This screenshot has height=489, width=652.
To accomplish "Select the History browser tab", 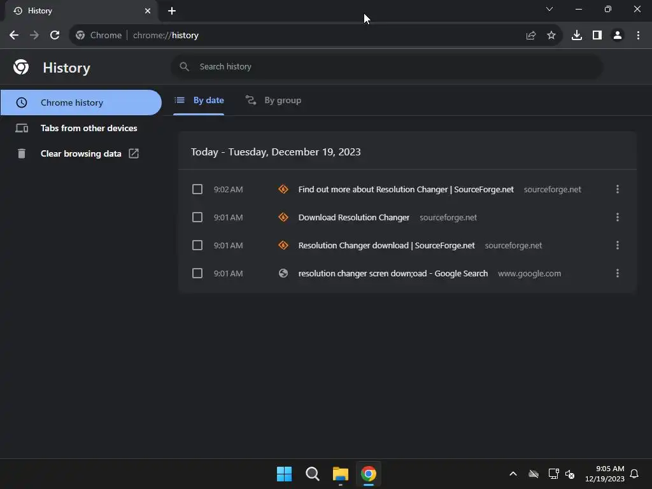I will click(x=81, y=11).
